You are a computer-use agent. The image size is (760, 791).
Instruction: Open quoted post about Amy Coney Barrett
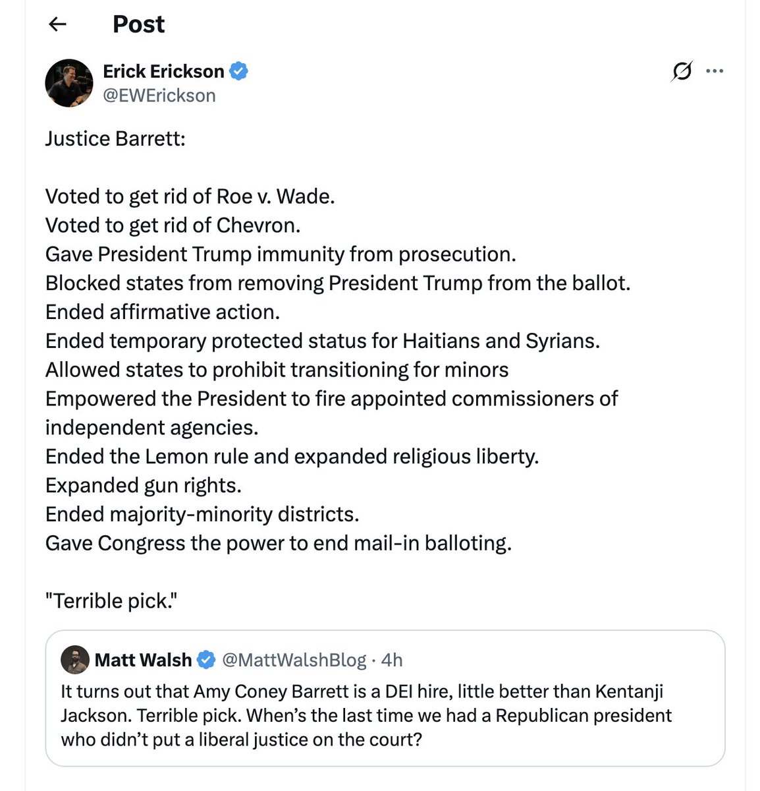click(385, 698)
